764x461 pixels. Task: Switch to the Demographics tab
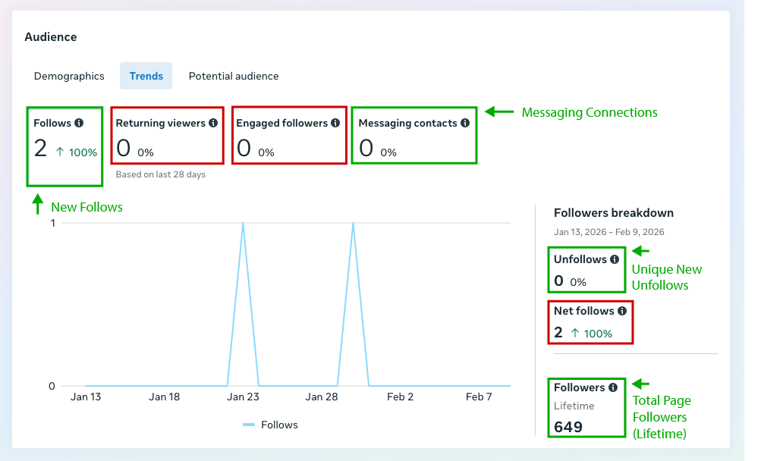click(69, 76)
